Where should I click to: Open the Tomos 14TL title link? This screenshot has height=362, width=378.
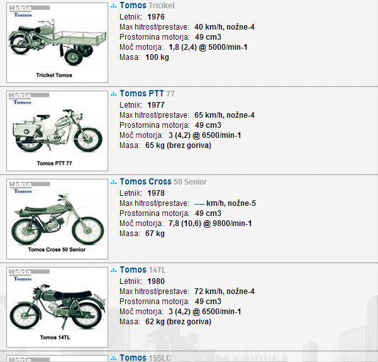[143, 269]
